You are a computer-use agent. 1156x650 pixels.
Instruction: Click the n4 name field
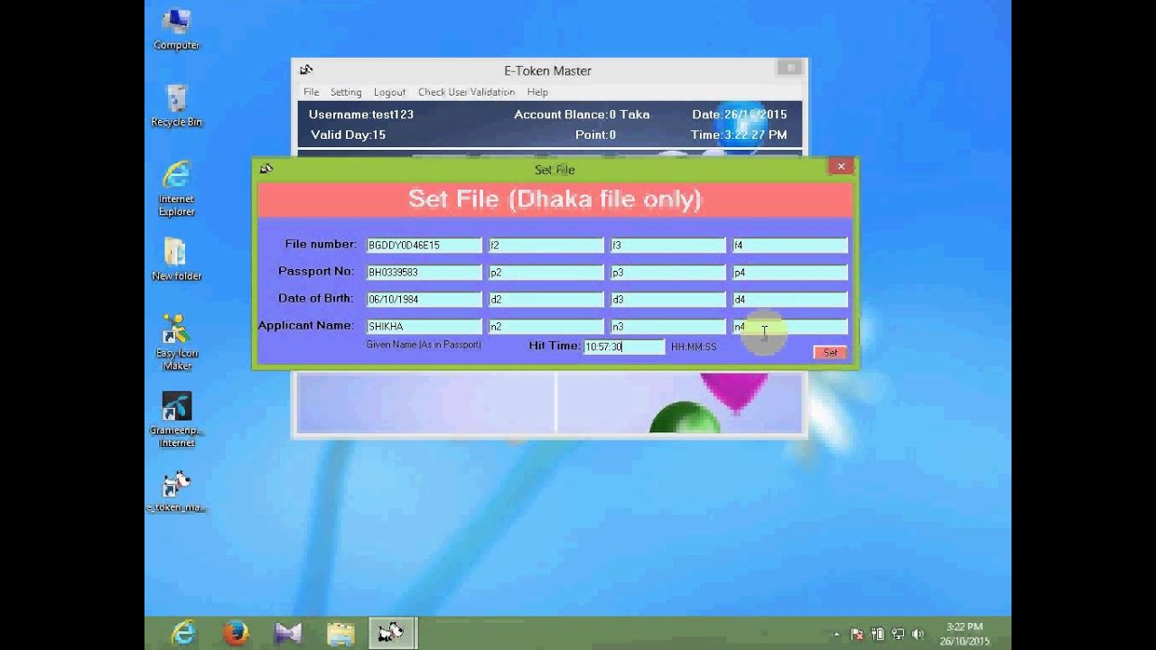[789, 326]
